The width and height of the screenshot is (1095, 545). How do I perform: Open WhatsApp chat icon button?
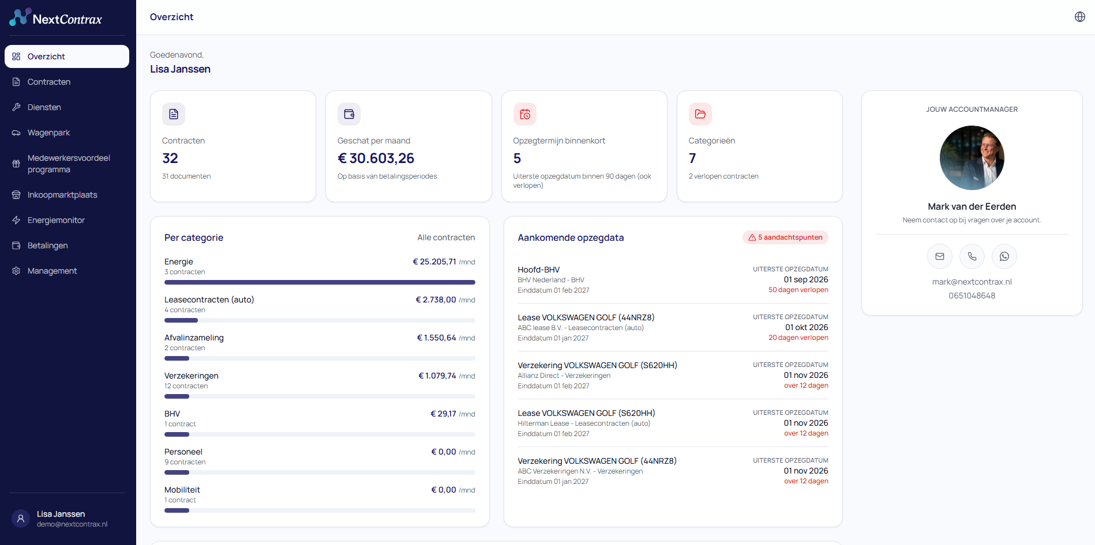[x=1004, y=256]
